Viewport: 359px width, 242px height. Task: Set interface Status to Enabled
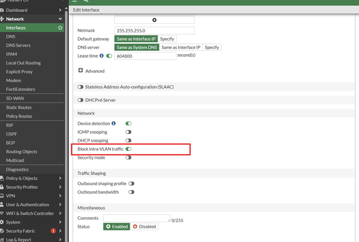[117, 227]
